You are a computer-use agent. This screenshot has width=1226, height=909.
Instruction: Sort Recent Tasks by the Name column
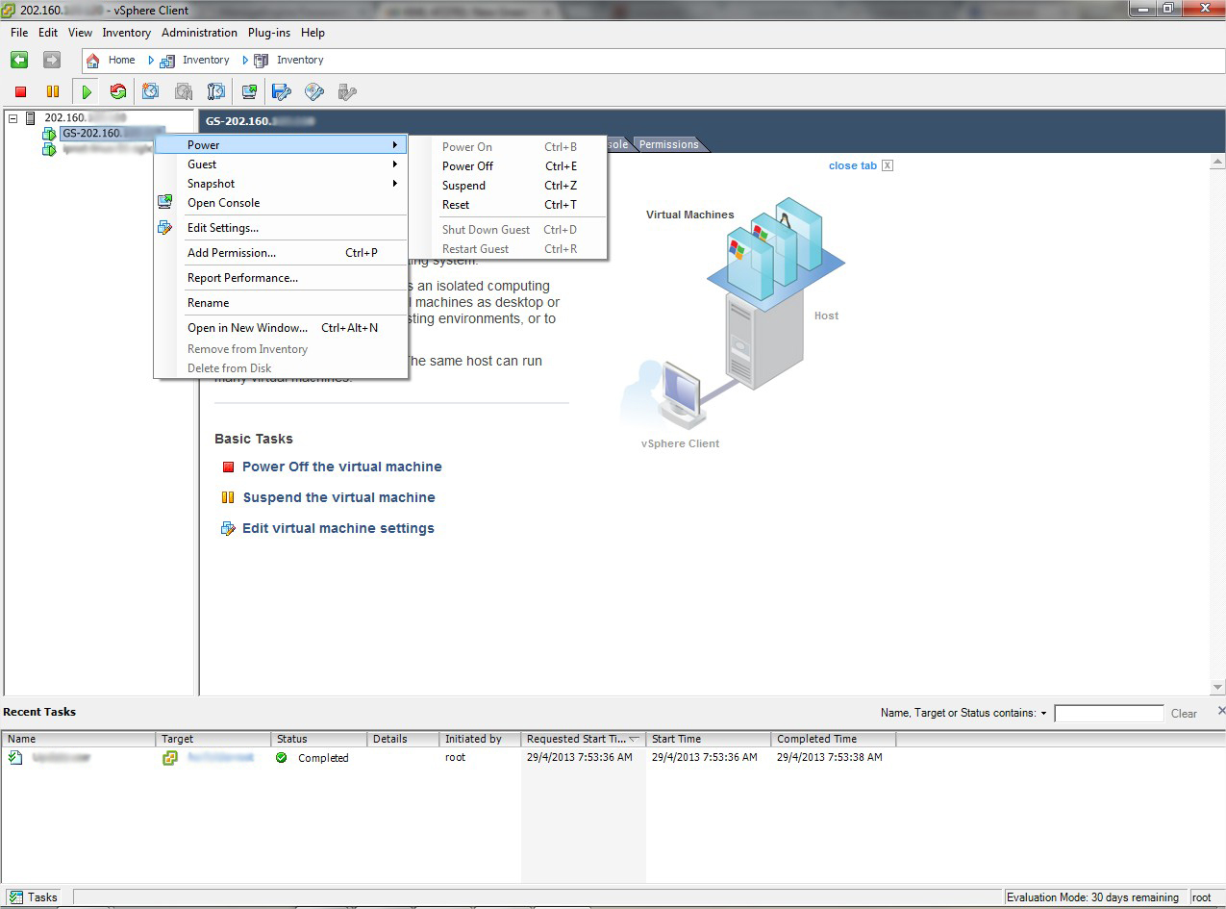pos(79,739)
